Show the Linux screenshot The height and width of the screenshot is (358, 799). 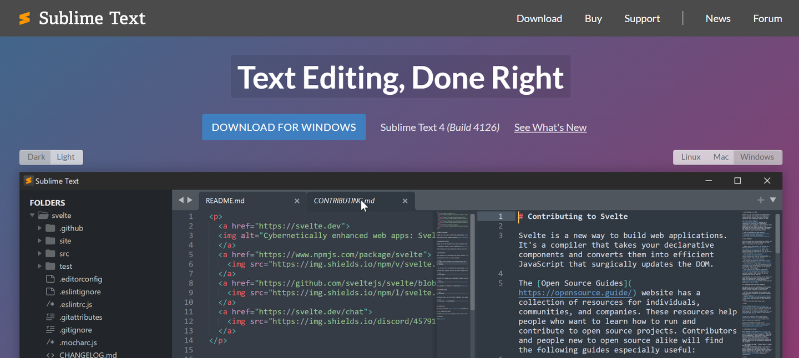pos(691,157)
